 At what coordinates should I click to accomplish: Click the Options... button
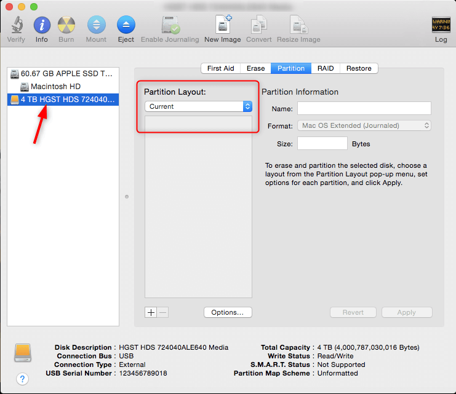click(x=227, y=312)
